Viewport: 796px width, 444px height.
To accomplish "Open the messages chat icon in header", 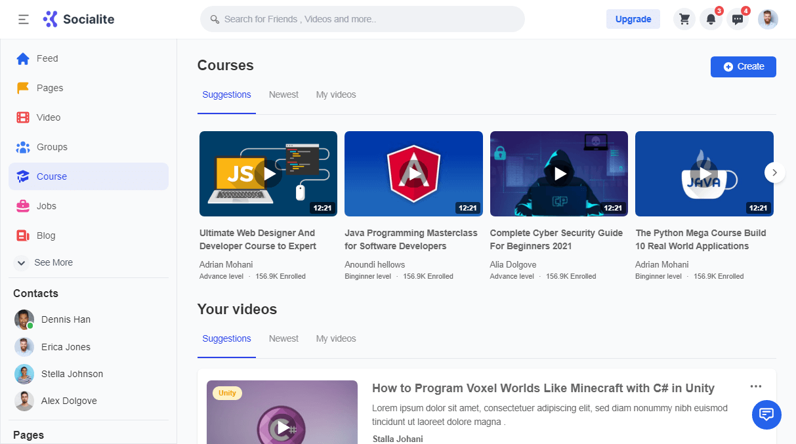I will [x=738, y=19].
